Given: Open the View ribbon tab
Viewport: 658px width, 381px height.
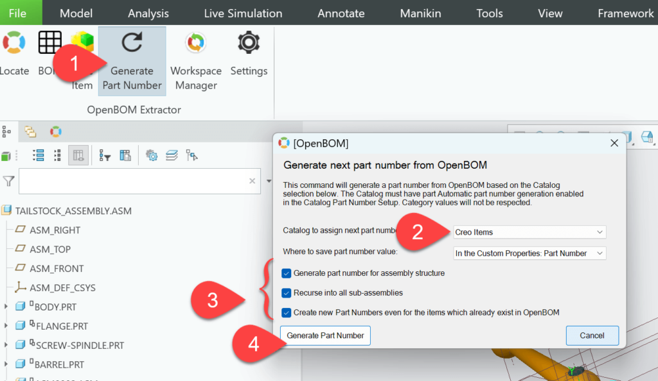Looking at the screenshot, I should click(550, 13).
